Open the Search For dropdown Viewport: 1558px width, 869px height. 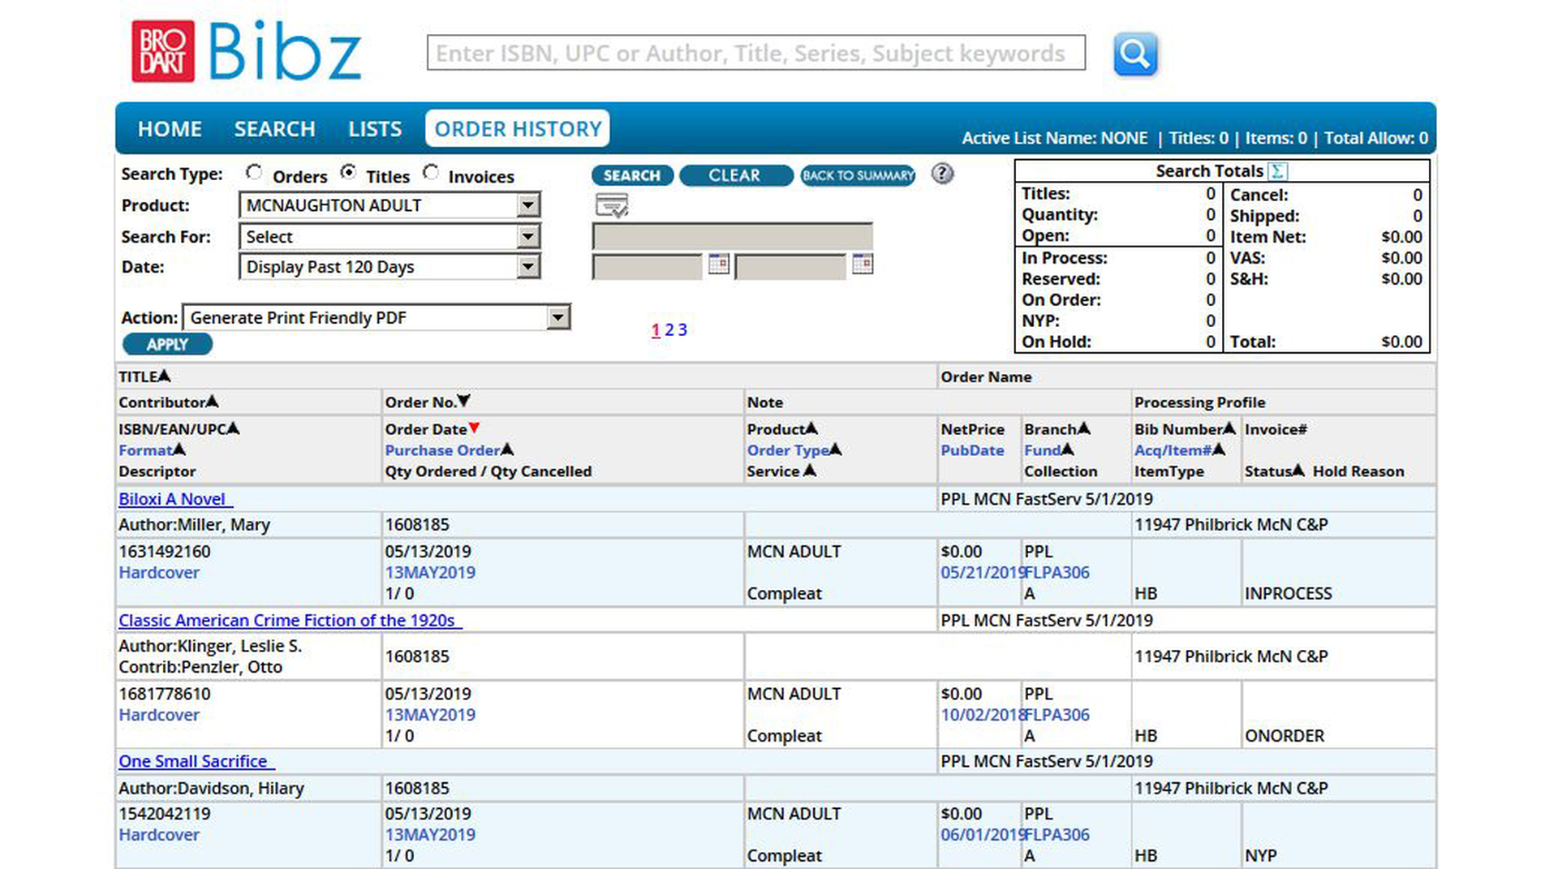(x=389, y=237)
